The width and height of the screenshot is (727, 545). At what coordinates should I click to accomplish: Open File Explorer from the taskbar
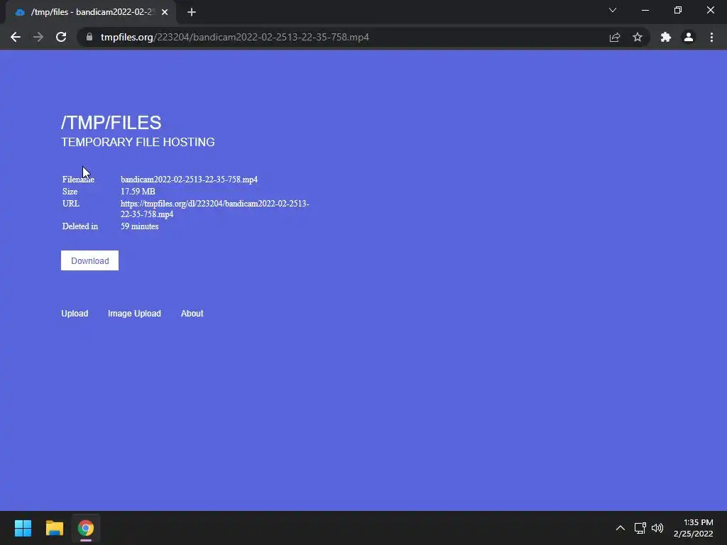pyautogui.click(x=54, y=528)
